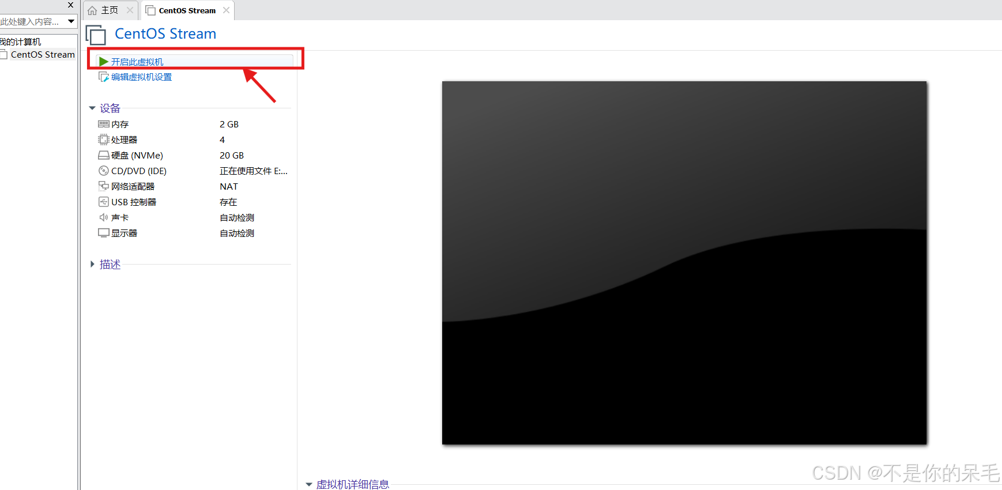Collapse the 虚拟机详细信息 section
Screen dimensions: 1002x490
click(309, 484)
